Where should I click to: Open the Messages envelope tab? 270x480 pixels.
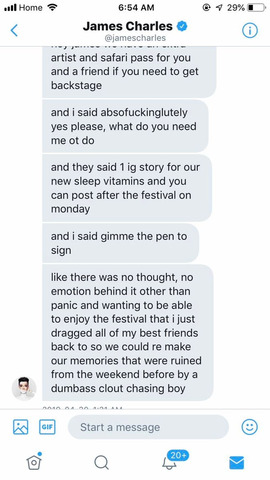pyautogui.click(x=237, y=462)
